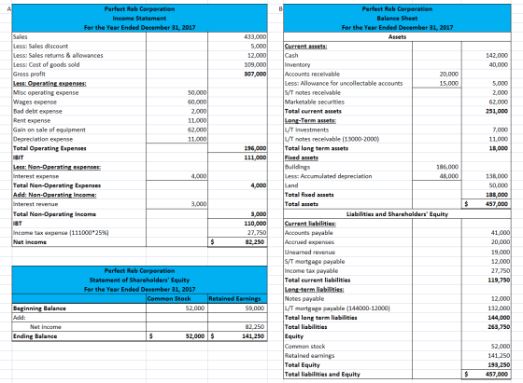
Task: Click 'Statement of Shareholders' Equity' title
Action: pyautogui.click(x=139, y=280)
